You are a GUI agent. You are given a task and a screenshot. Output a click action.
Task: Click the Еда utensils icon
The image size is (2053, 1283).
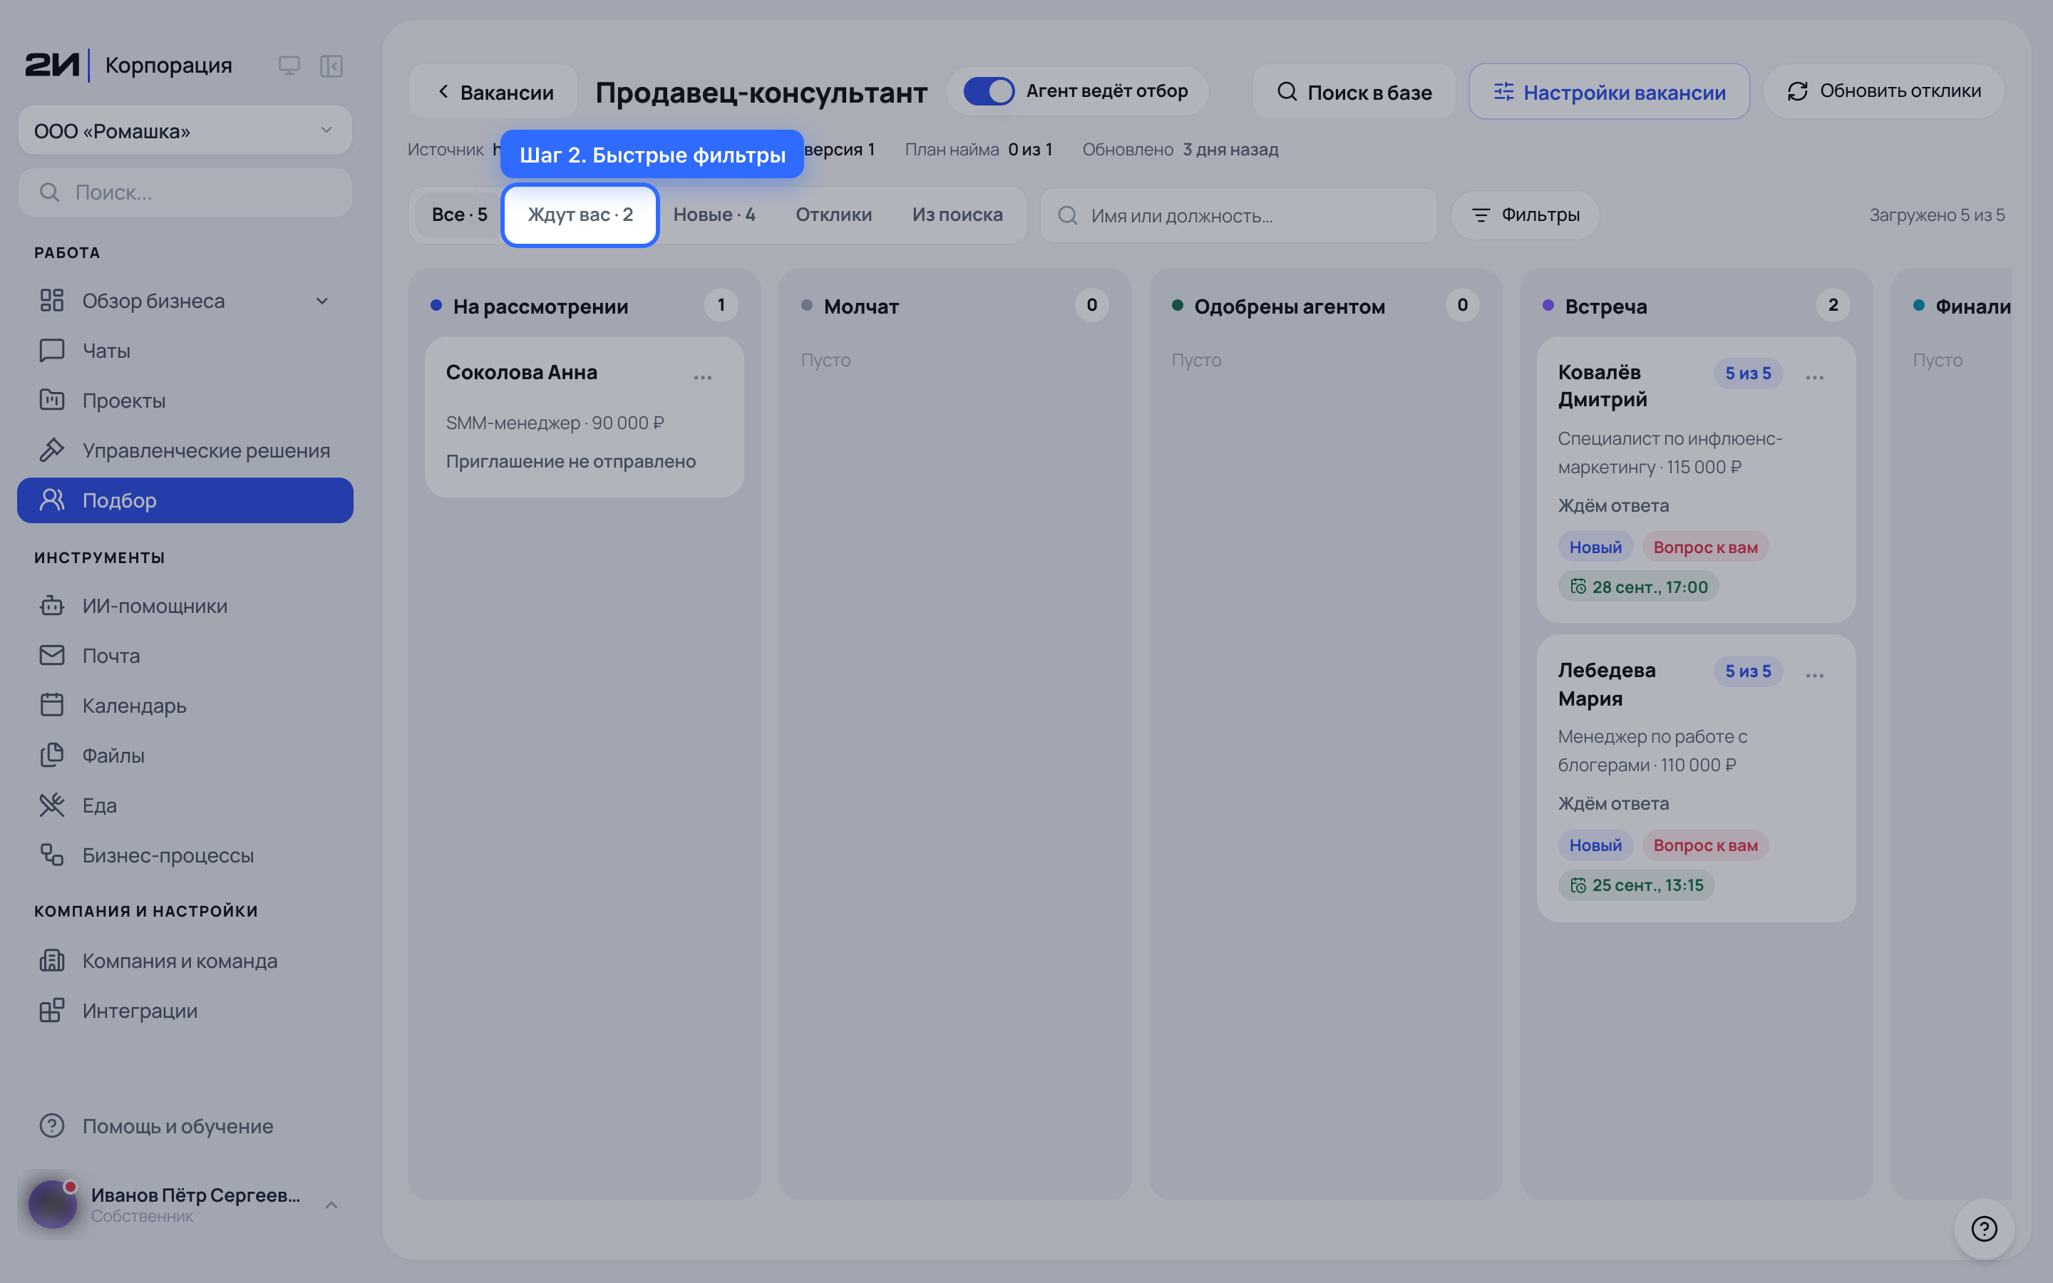coord(52,805)
